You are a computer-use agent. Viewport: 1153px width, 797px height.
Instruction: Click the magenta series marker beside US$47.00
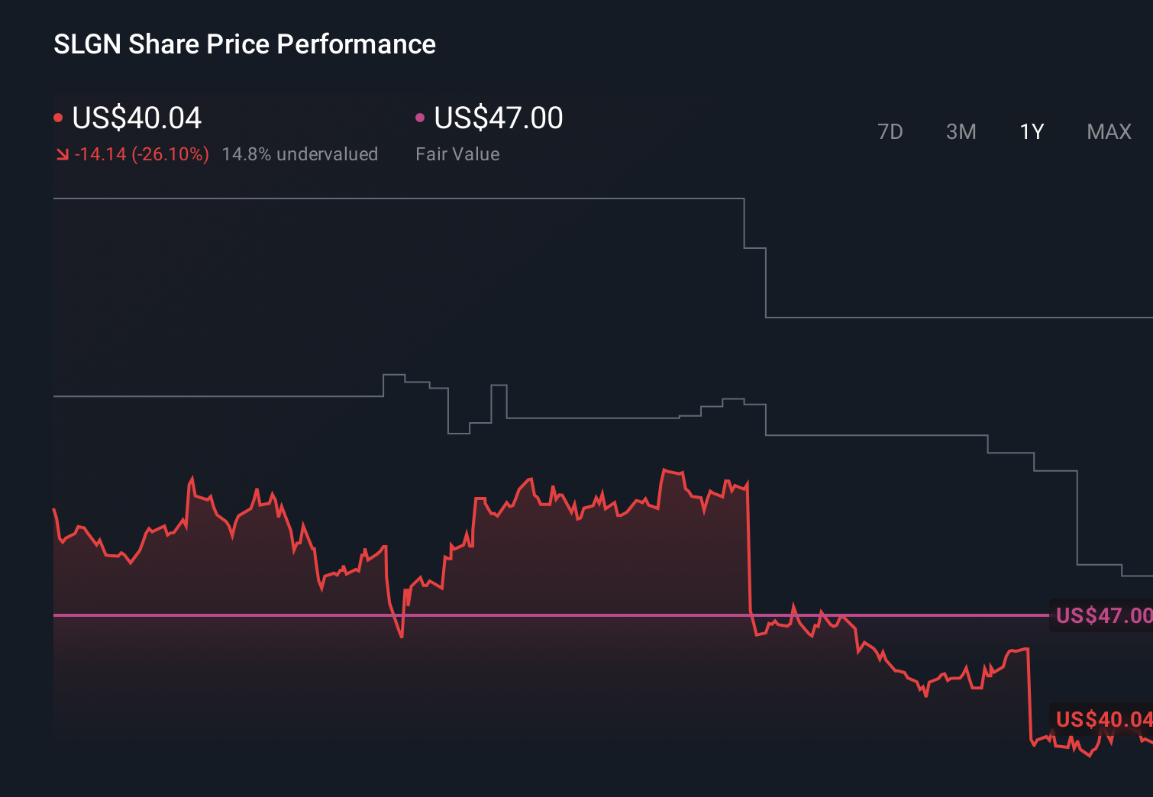coord(419,116)
